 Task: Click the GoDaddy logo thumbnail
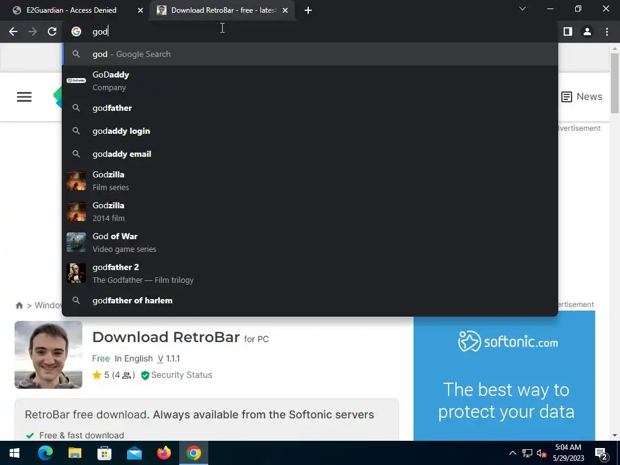76,81
